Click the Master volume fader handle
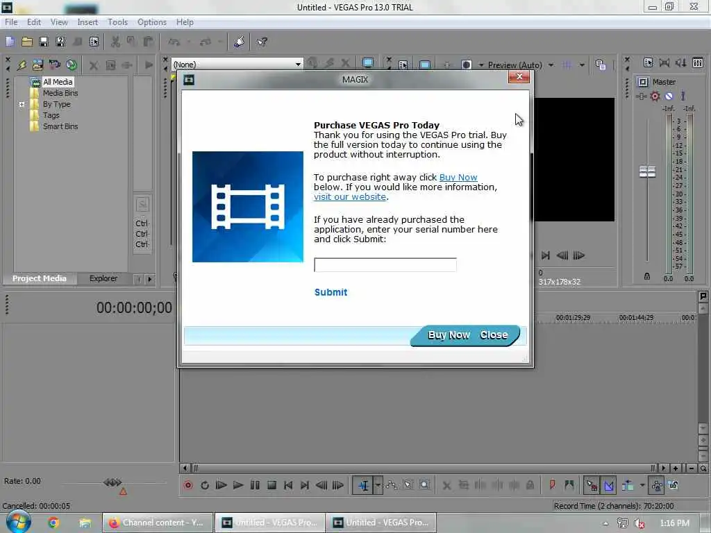The image size is (711, 533). [x=647, y=172]
